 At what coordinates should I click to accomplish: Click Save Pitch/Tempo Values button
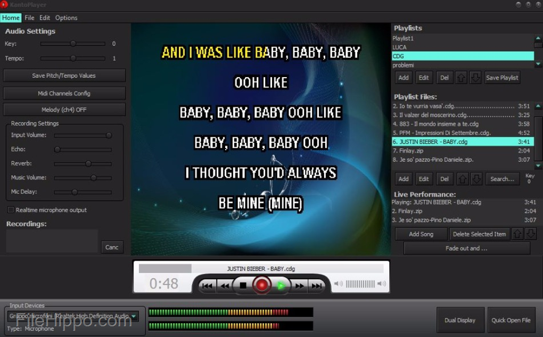(64, 76)
